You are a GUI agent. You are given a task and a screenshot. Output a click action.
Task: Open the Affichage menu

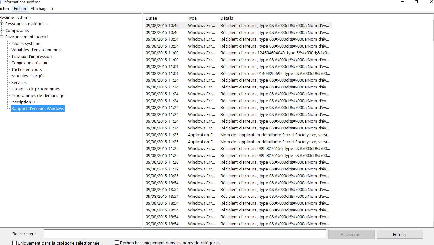point(39,9)
